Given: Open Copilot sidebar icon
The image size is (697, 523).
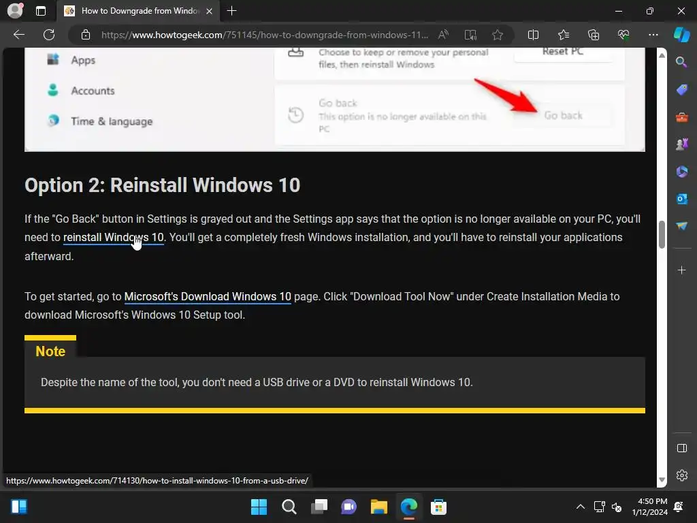Looking at the screenshot, I should click(681, 35).
